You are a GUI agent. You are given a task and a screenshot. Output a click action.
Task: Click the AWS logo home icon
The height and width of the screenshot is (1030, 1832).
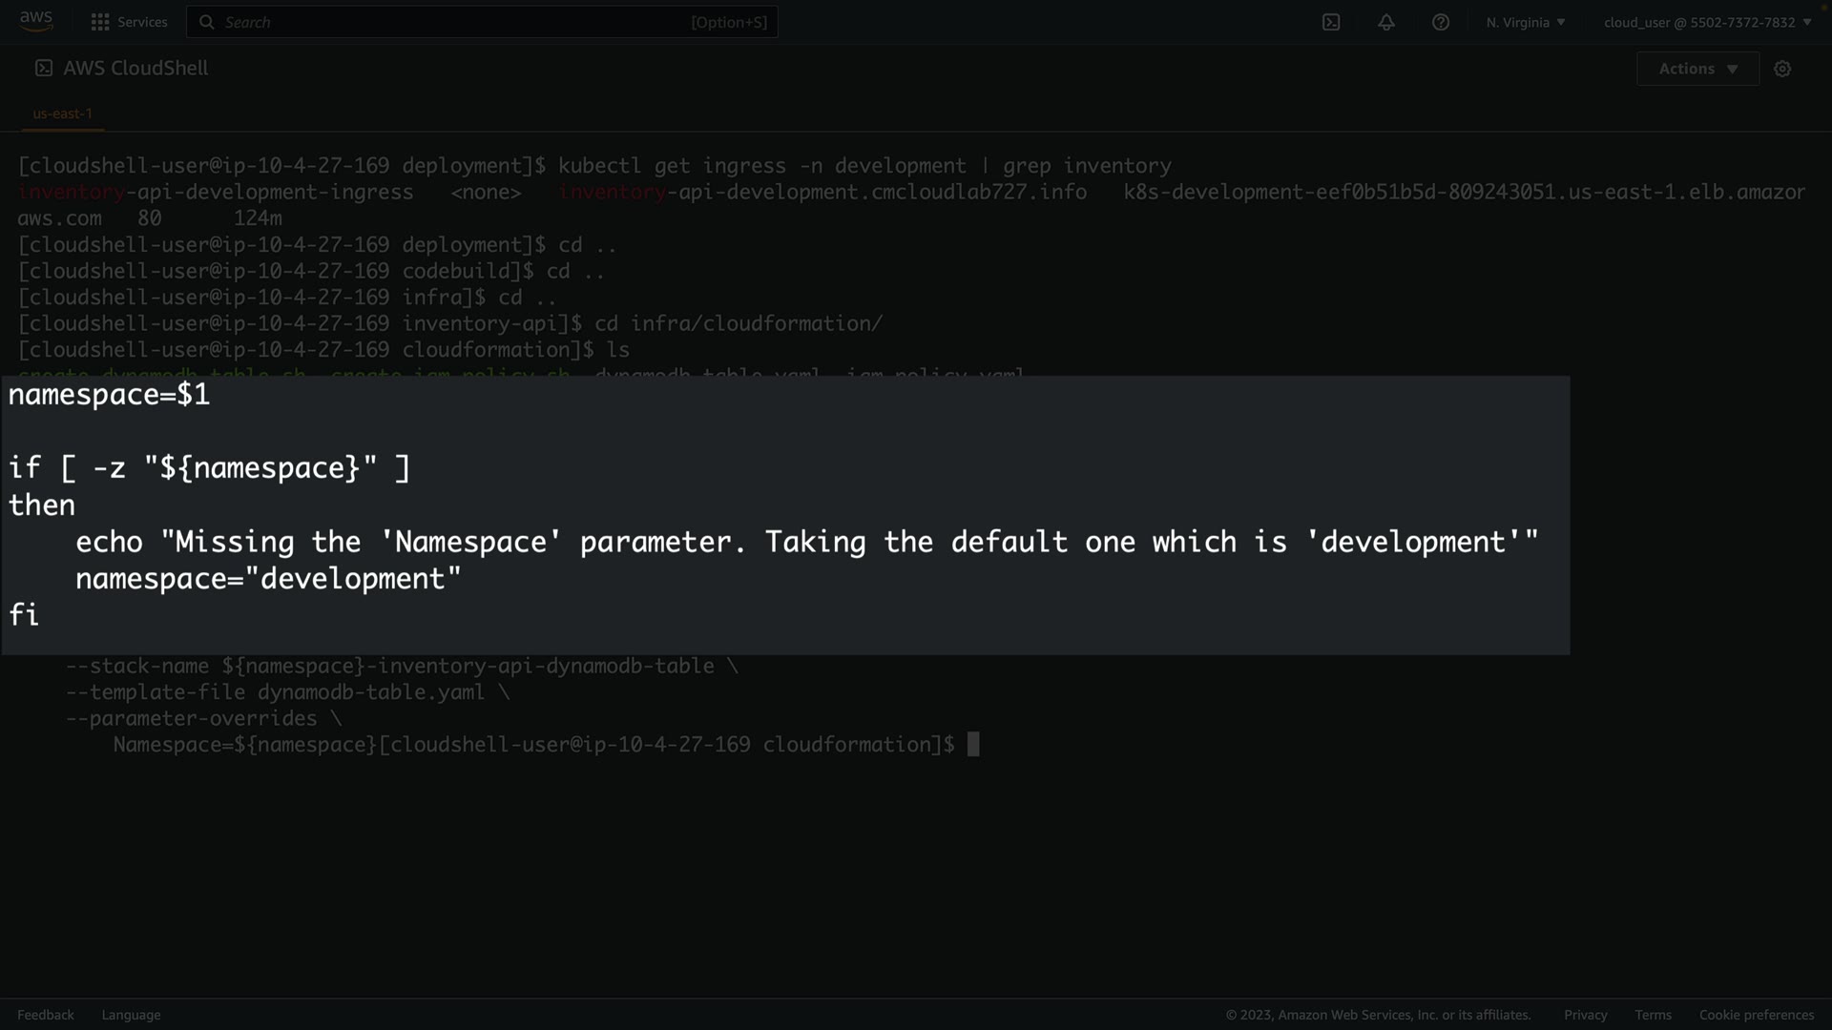pyautogui.click(x=36, y=21)
